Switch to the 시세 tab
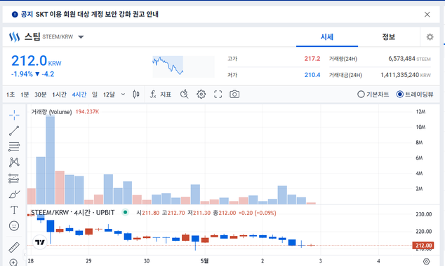 pyautogui.click(x=327, y=37)
